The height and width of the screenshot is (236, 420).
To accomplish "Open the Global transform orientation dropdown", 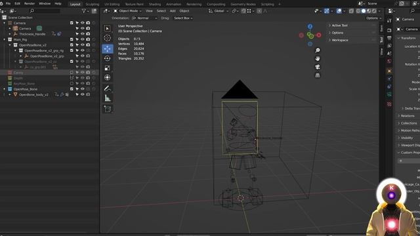I will pyautogui.click(x=219, y=11).
